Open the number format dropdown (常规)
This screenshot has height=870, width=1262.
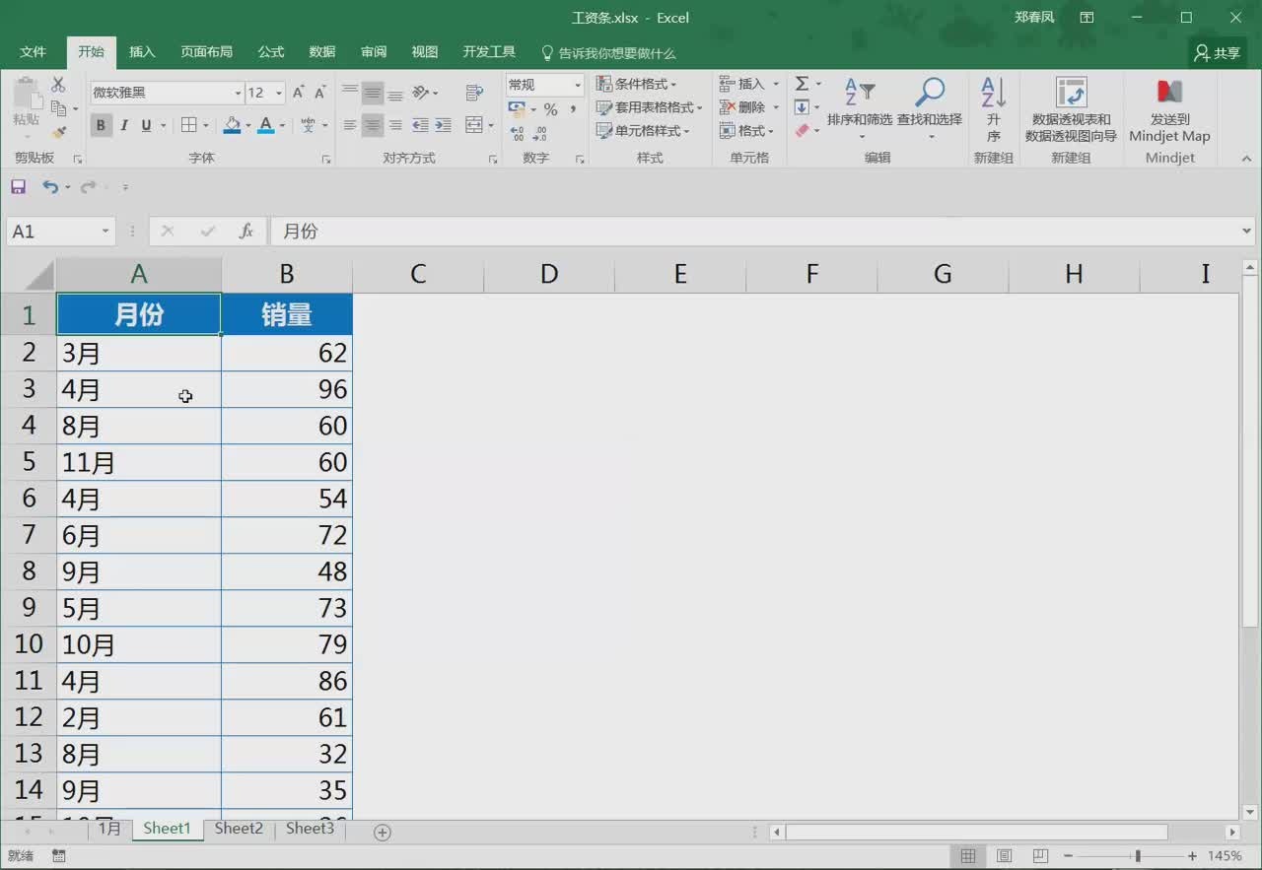pos(578,86)
